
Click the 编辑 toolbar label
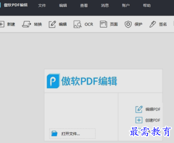(x=63, y=24)
